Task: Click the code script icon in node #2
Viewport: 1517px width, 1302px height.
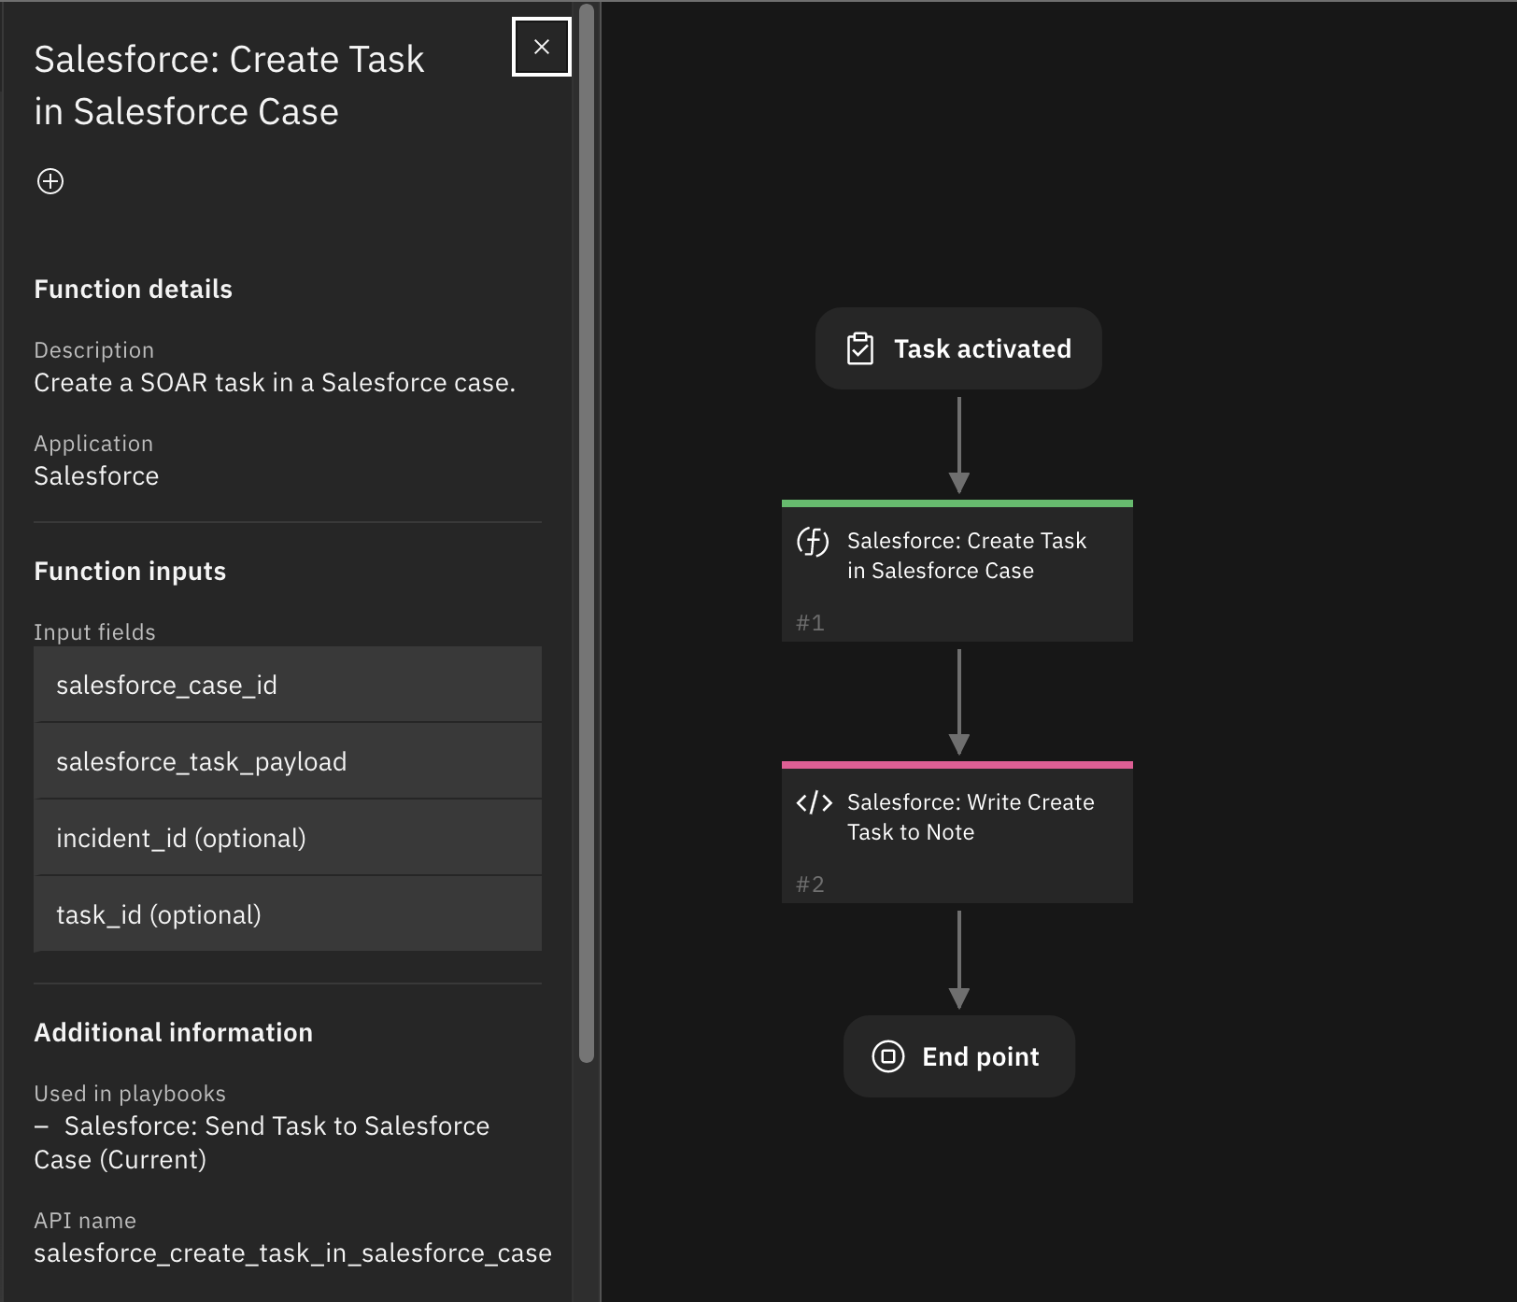Action: tap(814, 803)
